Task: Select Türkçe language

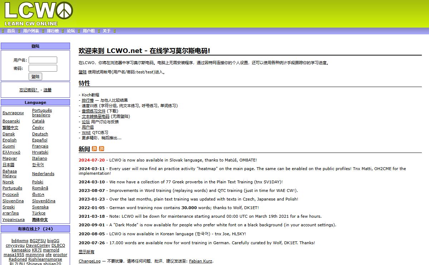Action: pyautogui.click(x=39, y=213)
